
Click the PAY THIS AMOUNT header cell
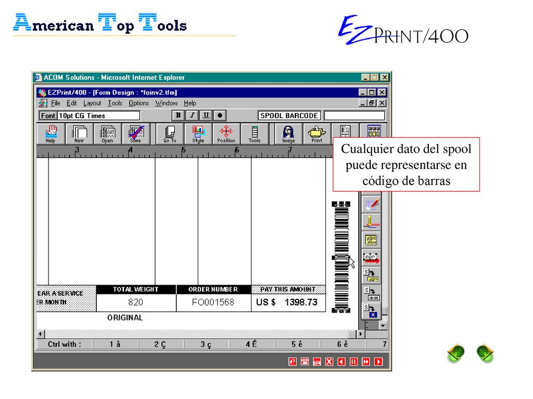288,289
